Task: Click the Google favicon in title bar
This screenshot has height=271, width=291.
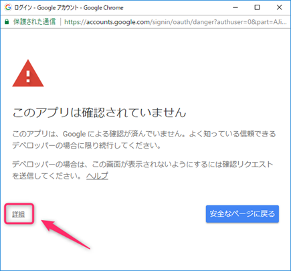Action: pyautogui.click(x=8, y=7)
